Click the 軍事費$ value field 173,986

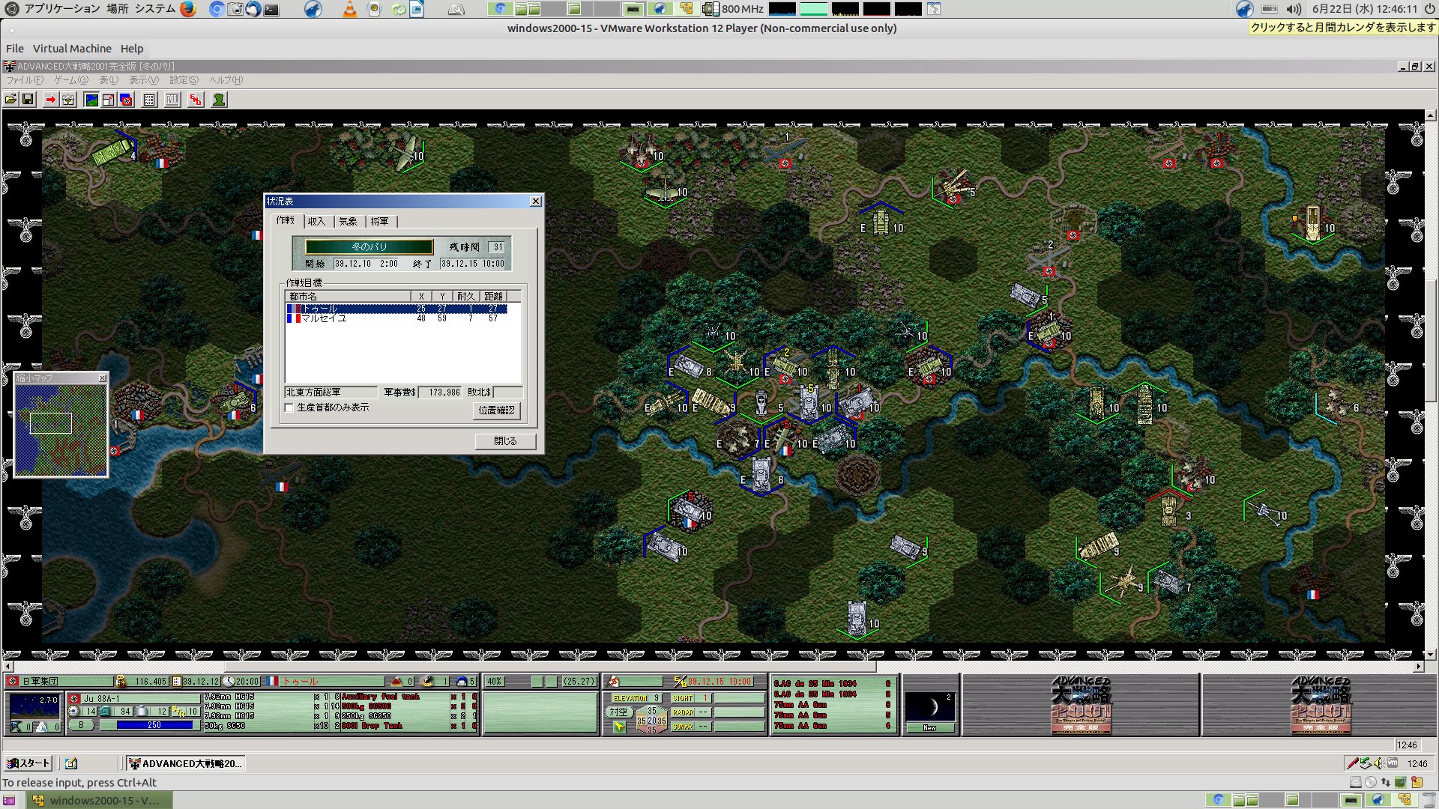tap(440, 393)
